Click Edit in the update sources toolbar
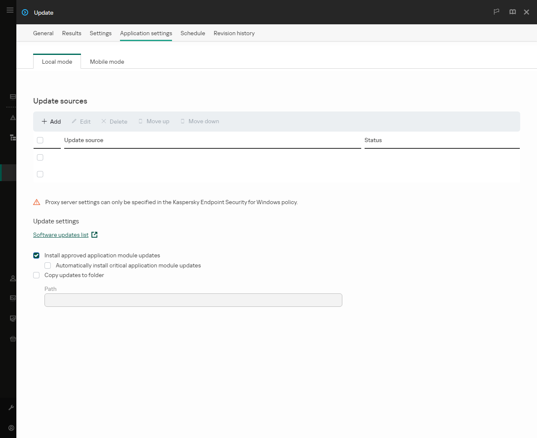 click(81, 122)
